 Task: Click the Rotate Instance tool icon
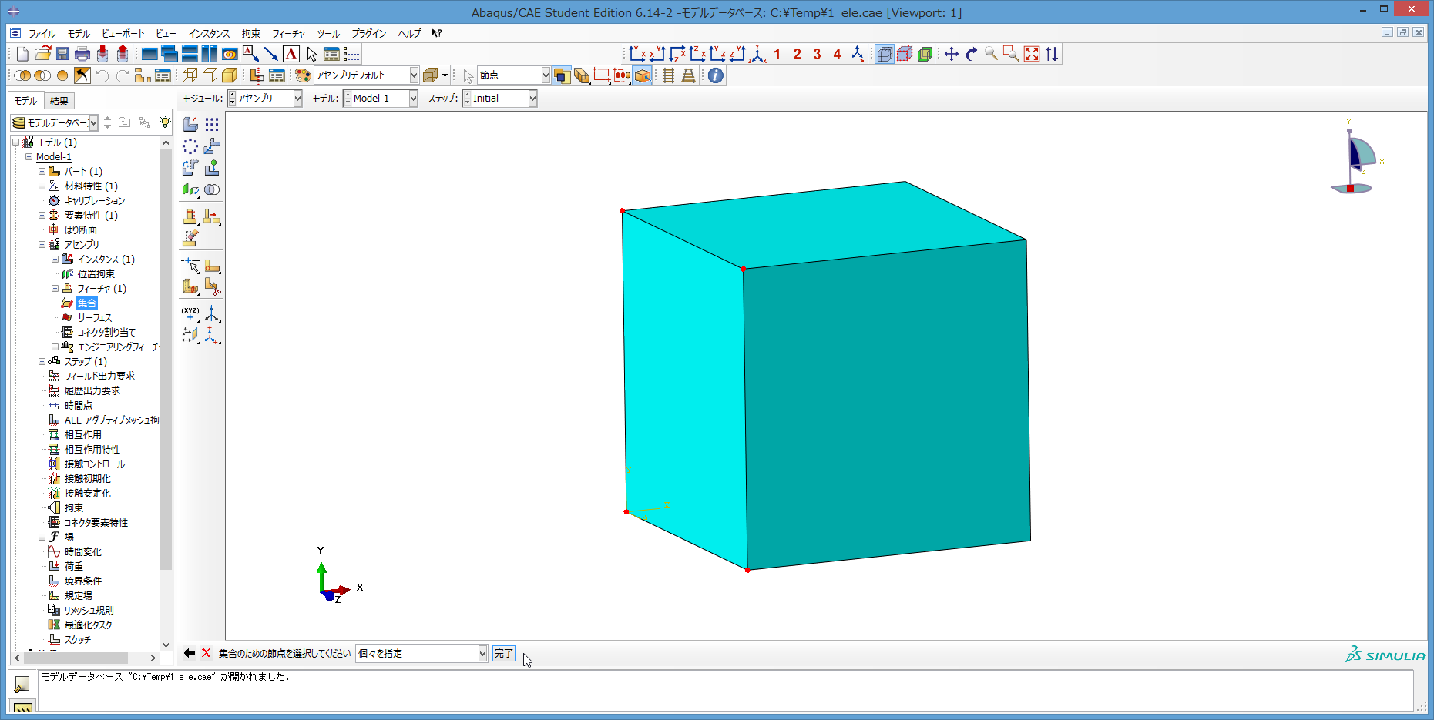[x=190, y=168]
